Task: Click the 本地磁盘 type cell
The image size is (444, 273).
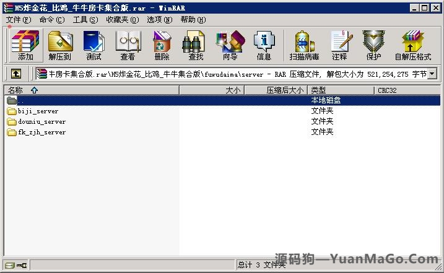Action: point(326,100)
